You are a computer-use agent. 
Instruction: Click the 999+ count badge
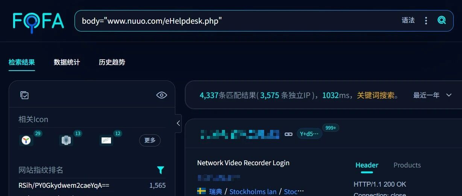331,128
